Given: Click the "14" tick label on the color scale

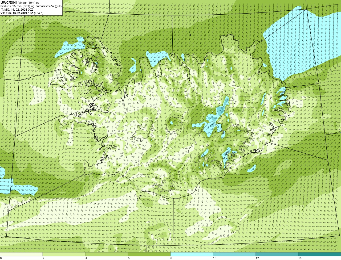Looking at the screenshot, I should 300,258.
